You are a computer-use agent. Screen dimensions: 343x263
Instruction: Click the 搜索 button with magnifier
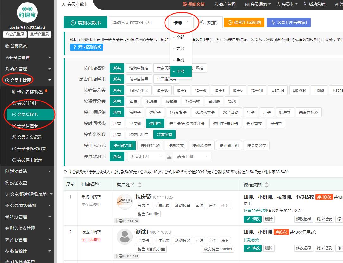pyautogui.click(x=209, y=22)
